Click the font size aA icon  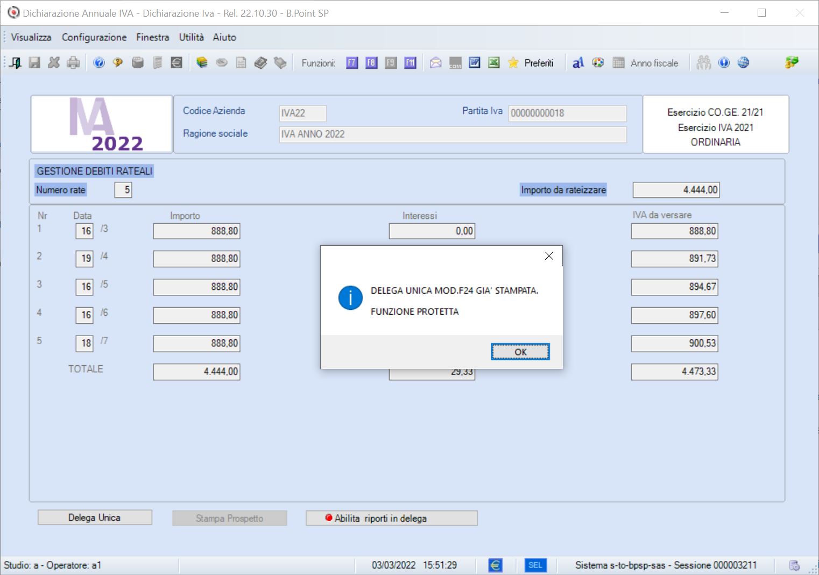pos(578,63)
